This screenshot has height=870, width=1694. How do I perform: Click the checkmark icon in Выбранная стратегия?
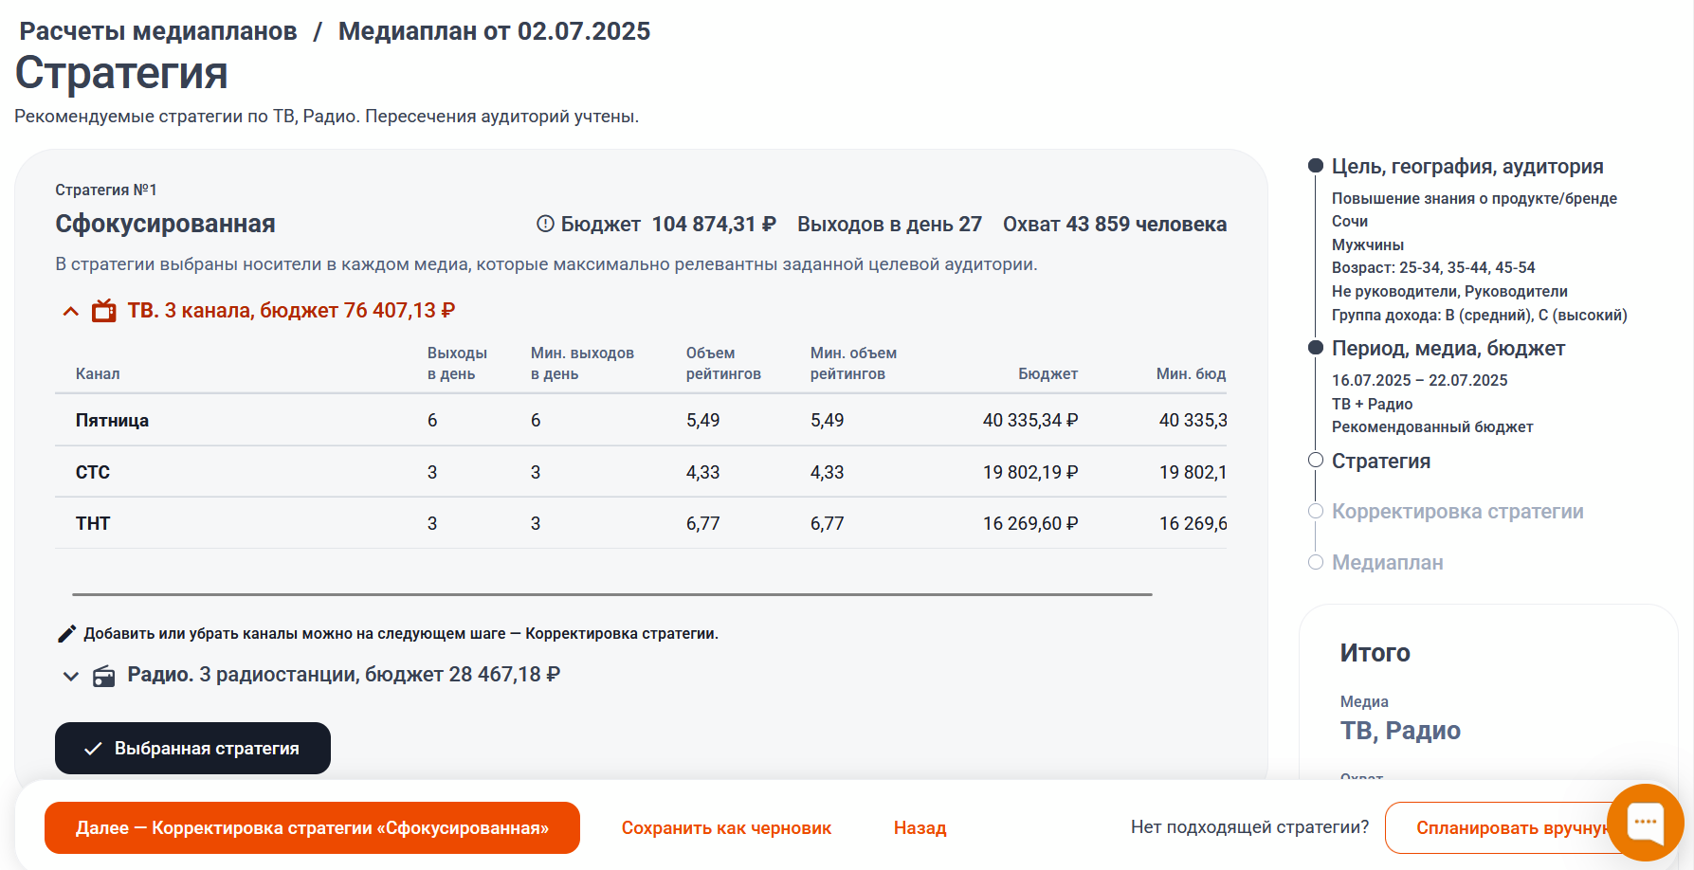93,749
